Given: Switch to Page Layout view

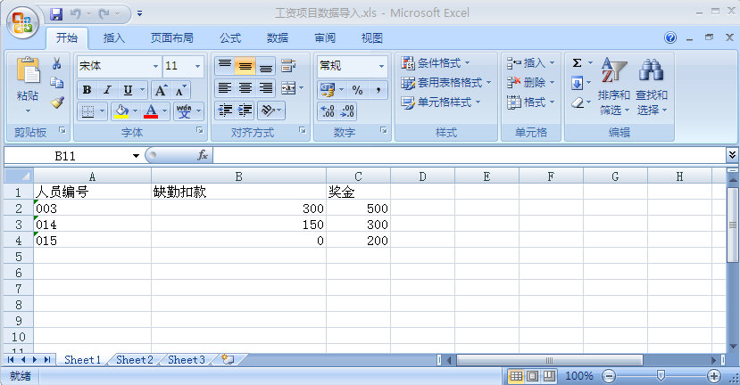Looking at the screenshot, I should 532,376.
